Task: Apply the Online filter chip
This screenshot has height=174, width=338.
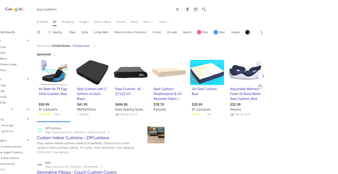Action: click(157, 32)
